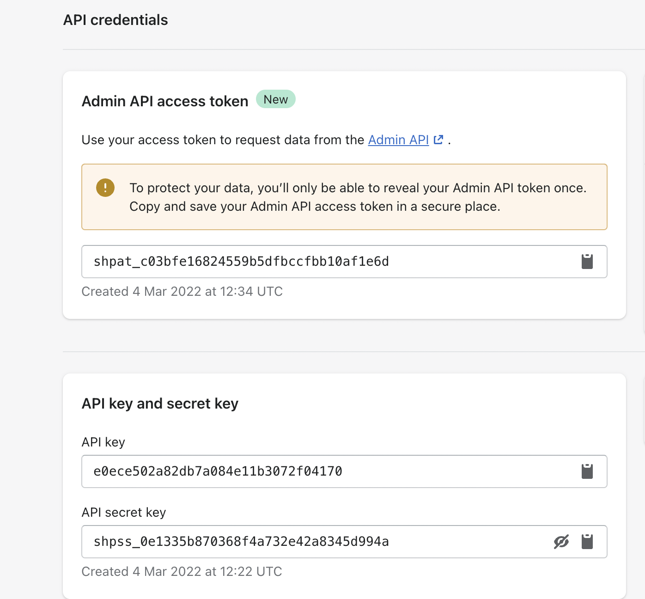Open the Admin API link
The height and width of the screenshot is (599, 645).
pyautogui.click(x=399, y=140)
